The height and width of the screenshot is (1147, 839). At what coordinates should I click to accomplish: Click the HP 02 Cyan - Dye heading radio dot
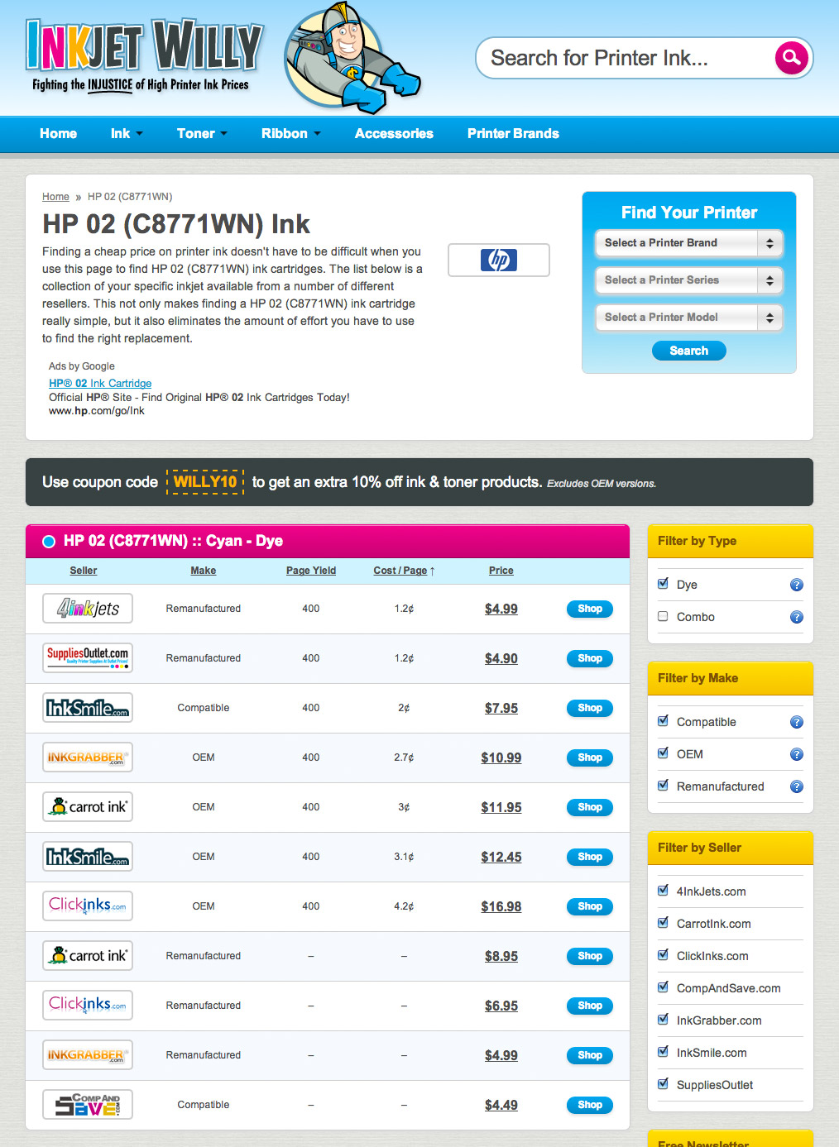(49, 542)
